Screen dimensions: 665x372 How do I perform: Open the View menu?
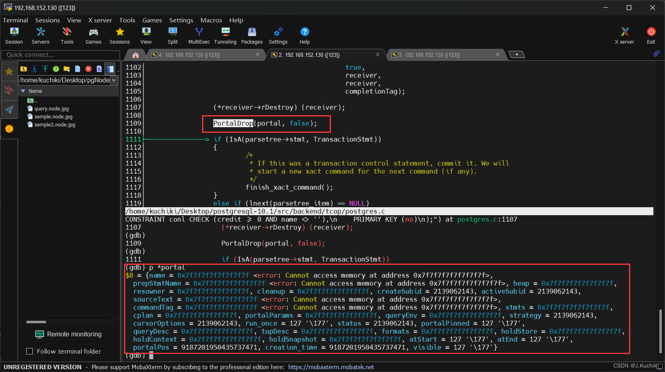[x=74, y=20]
